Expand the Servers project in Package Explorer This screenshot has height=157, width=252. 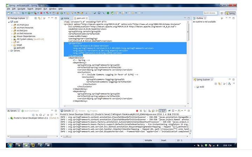(9, 51)
